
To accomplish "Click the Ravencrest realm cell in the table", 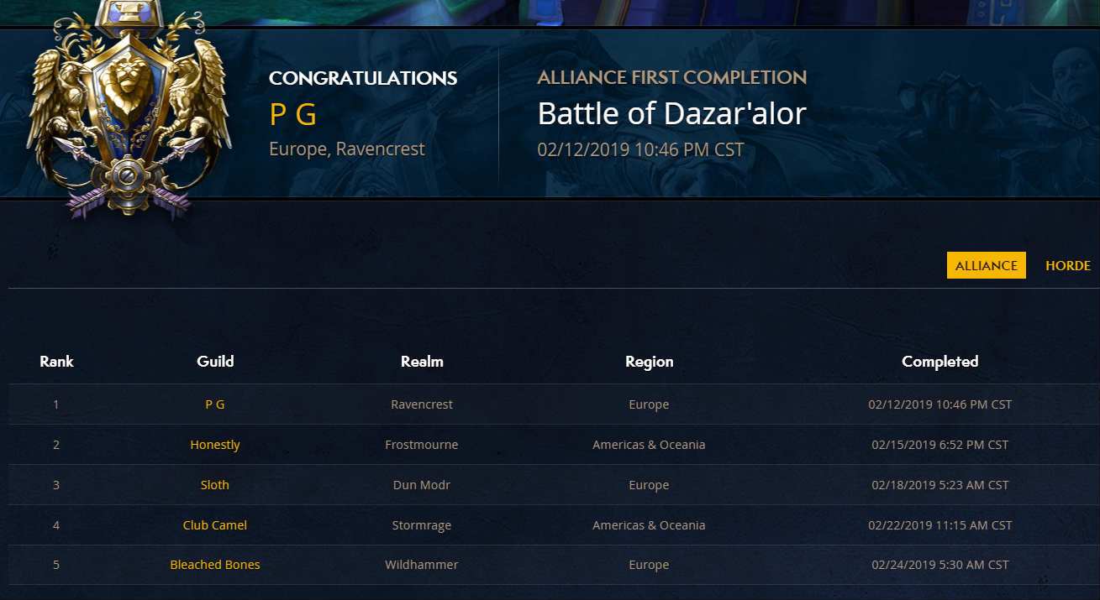I will click(x=422, y=404).
